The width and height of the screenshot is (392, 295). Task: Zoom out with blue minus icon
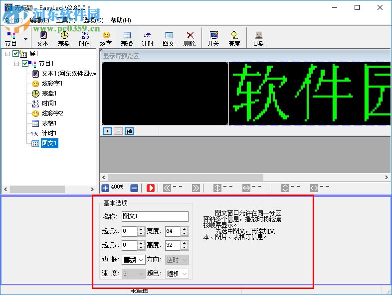pyautogui.click(x=134, y=188)
